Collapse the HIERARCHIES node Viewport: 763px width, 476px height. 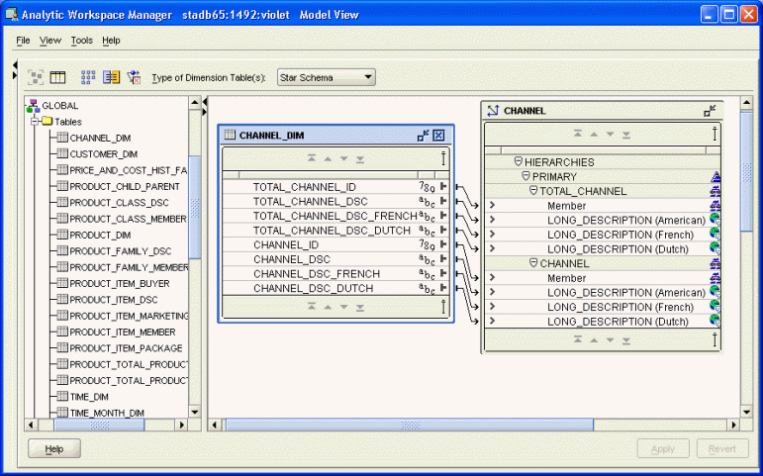[518, 161]
